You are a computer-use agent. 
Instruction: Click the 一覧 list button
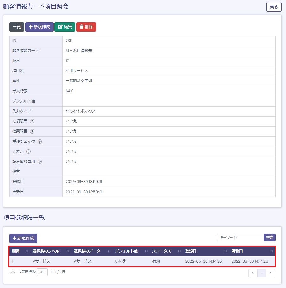[17, 27]
